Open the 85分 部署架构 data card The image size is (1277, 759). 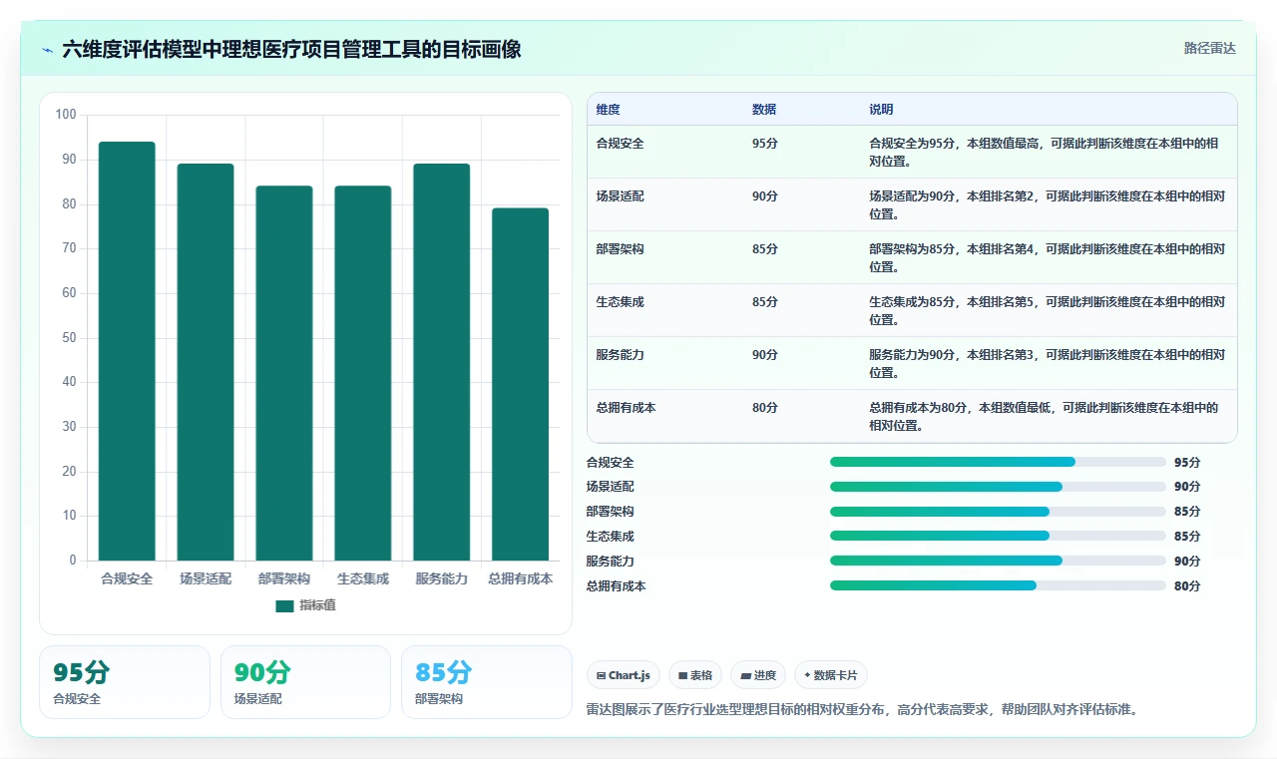pyautogui.click(x=486, y=682)
